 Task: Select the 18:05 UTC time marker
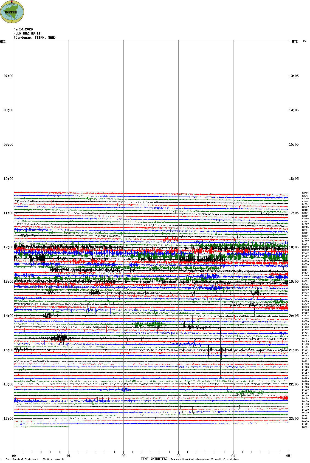click(x=294, y=247)
